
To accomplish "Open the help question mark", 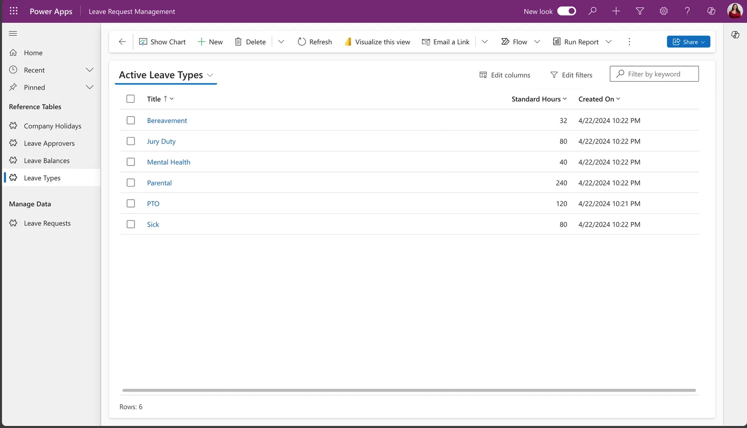I will 687,11.
